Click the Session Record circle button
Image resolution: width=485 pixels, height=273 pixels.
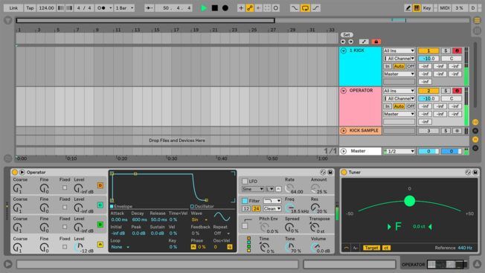coord(275,8)
